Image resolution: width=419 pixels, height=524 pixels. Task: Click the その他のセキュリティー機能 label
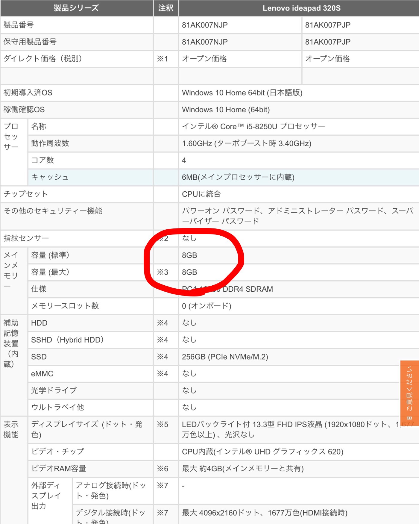[53, 211]
